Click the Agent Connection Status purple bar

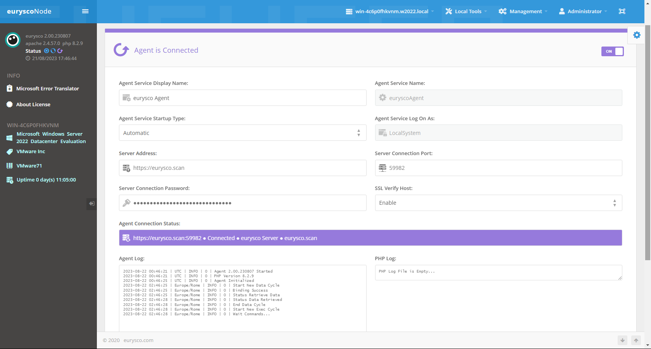pyautogui.click(x=370, y=238)
